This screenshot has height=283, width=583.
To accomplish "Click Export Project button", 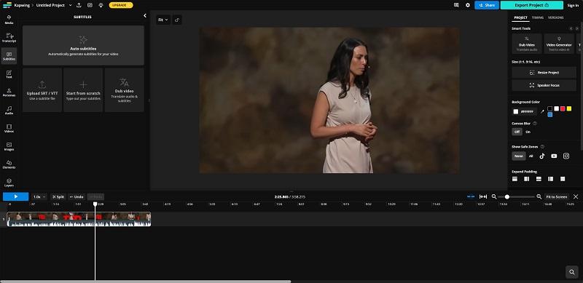I will point(532,5).
